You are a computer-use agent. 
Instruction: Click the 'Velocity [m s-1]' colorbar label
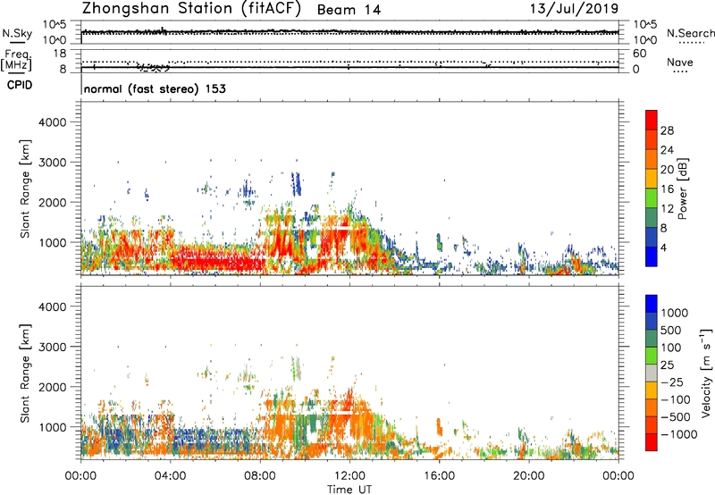point(706,373)
